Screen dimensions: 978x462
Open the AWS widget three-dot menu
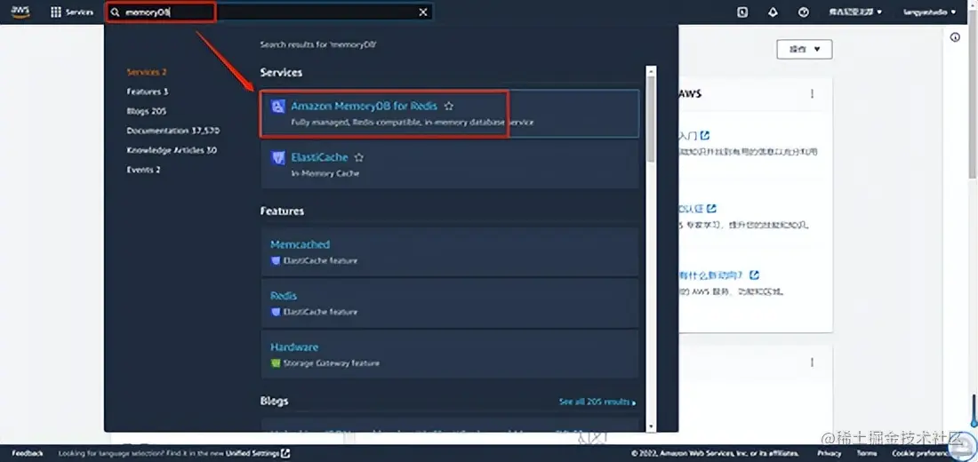(x=812, y=93)
